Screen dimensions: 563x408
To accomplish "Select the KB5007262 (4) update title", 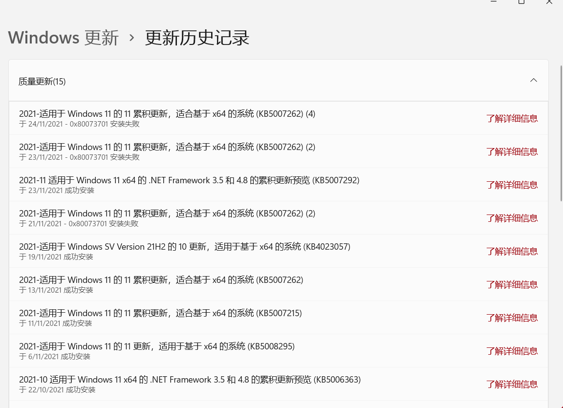I will click(167, 114).
